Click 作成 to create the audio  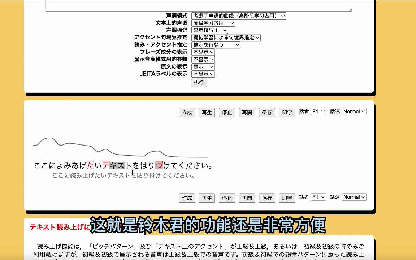click(186, 112)
